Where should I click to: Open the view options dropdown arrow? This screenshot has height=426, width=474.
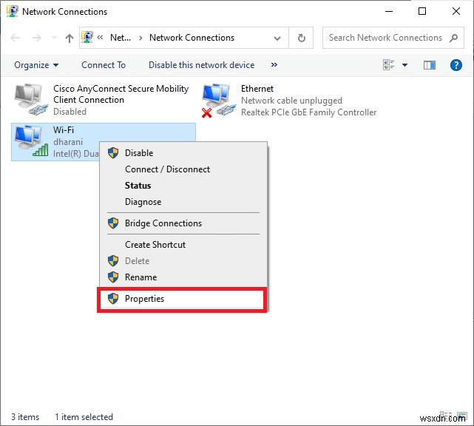click(404, 65)
